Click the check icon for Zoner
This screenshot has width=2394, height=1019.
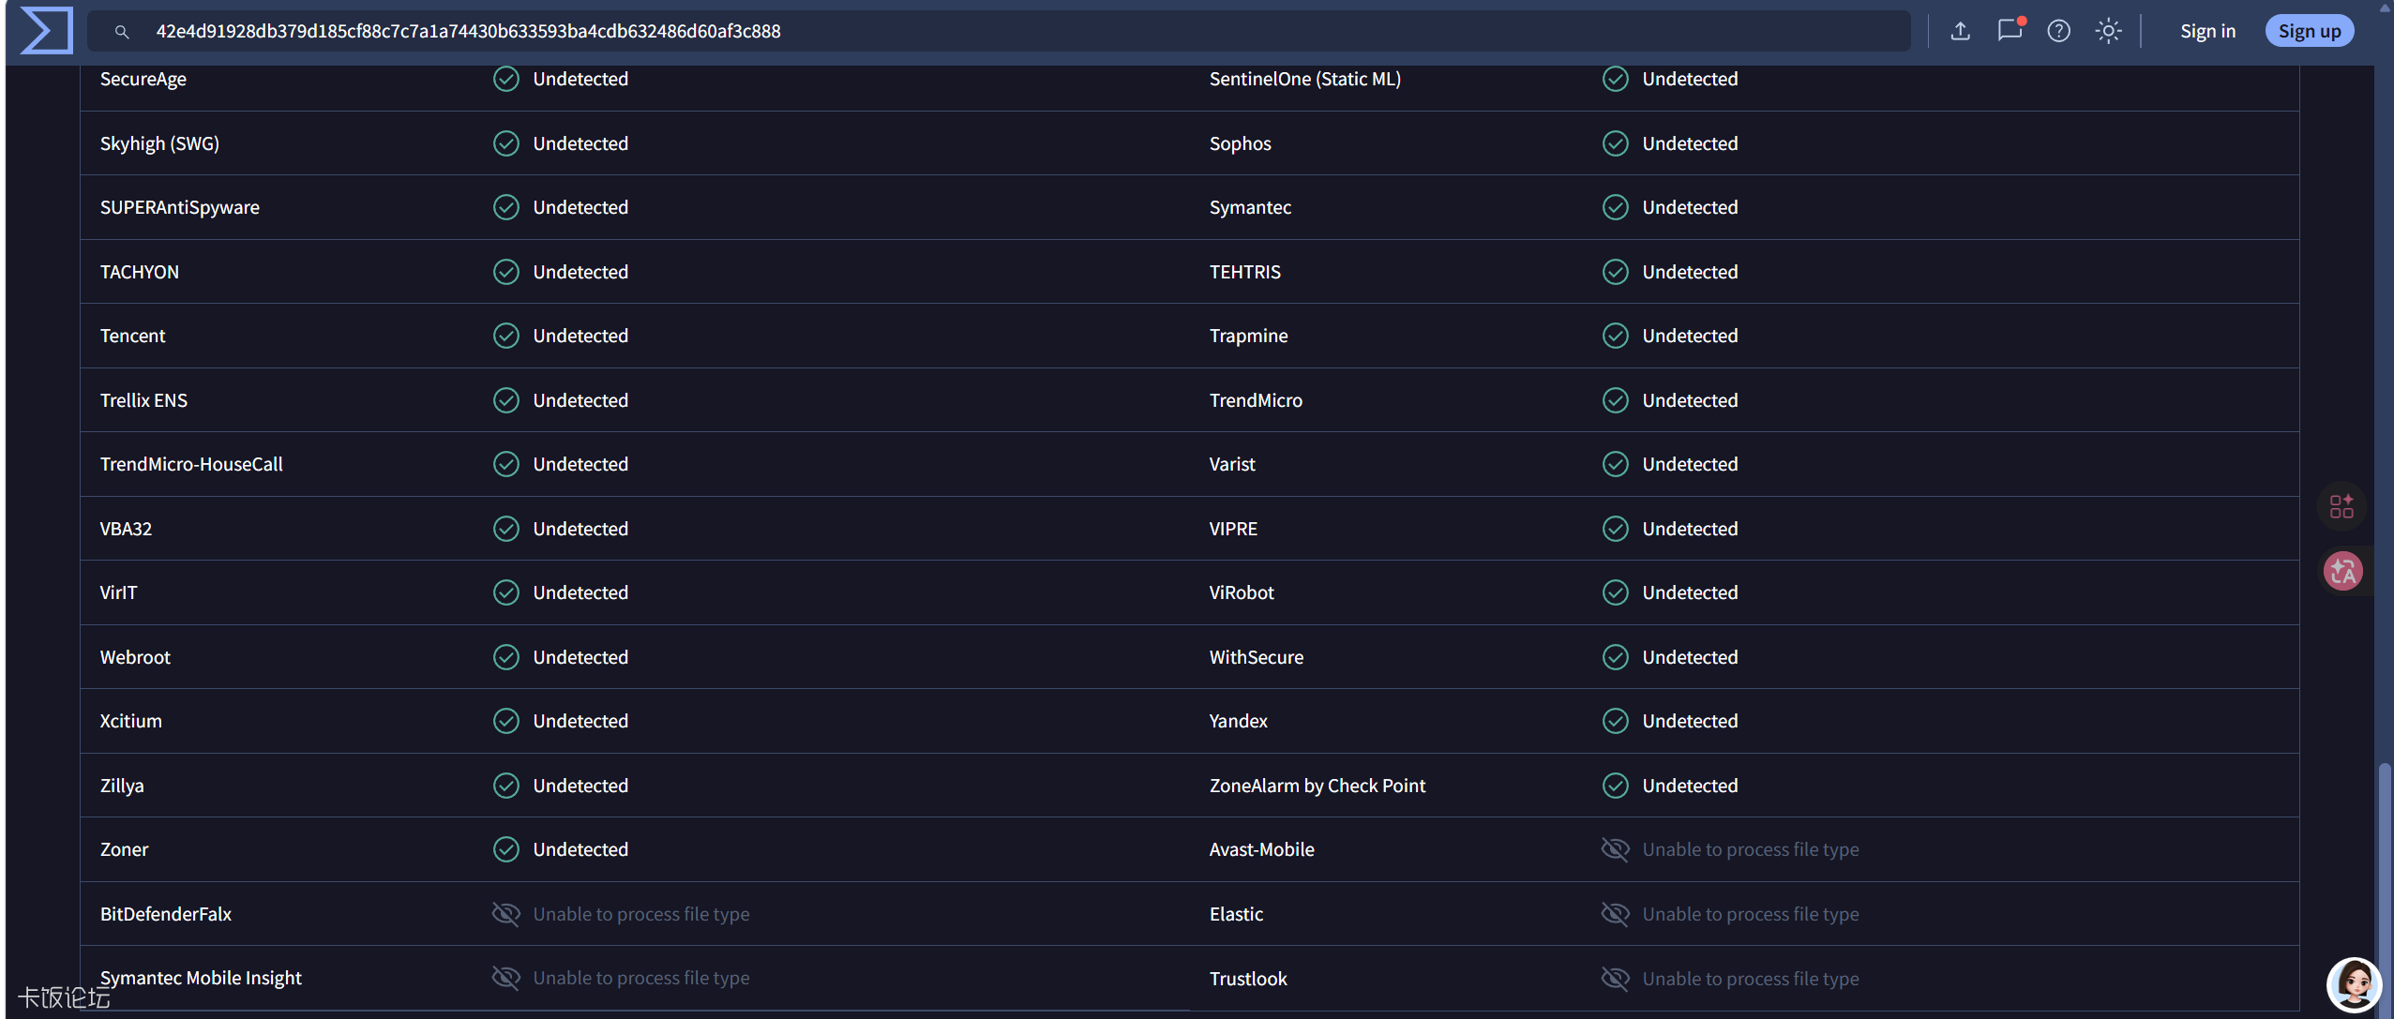(506, 849)
